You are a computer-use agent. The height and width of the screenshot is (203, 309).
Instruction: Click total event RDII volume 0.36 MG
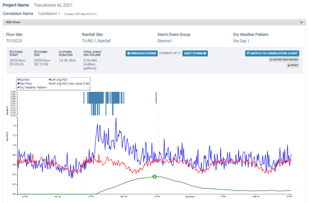coord(90,64)
